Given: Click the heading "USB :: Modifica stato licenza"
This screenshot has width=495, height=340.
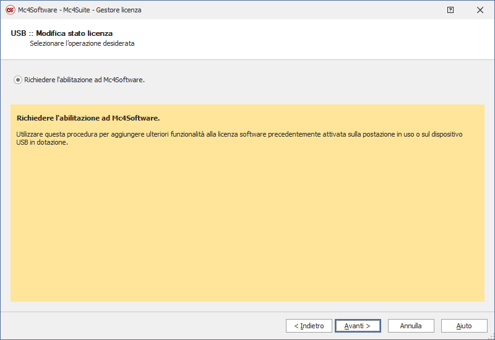Looking at the screenshot, I should [61, 33].
